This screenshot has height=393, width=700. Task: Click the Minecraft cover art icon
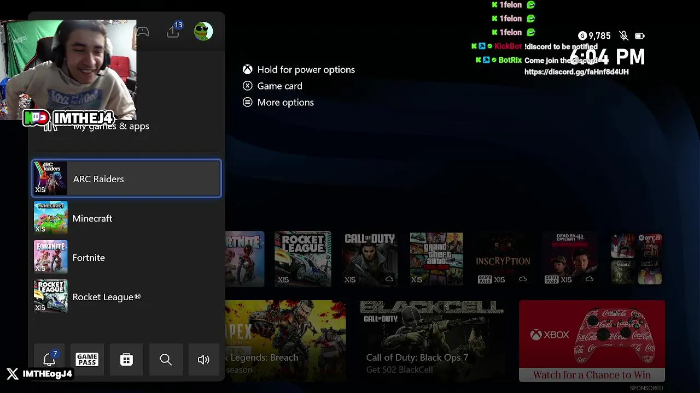pos(50,218)
